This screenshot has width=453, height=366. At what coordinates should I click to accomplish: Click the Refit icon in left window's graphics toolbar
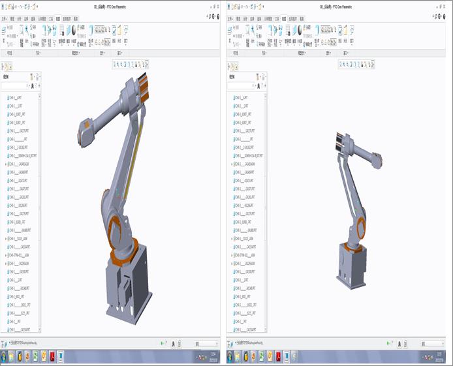[114, 64]
